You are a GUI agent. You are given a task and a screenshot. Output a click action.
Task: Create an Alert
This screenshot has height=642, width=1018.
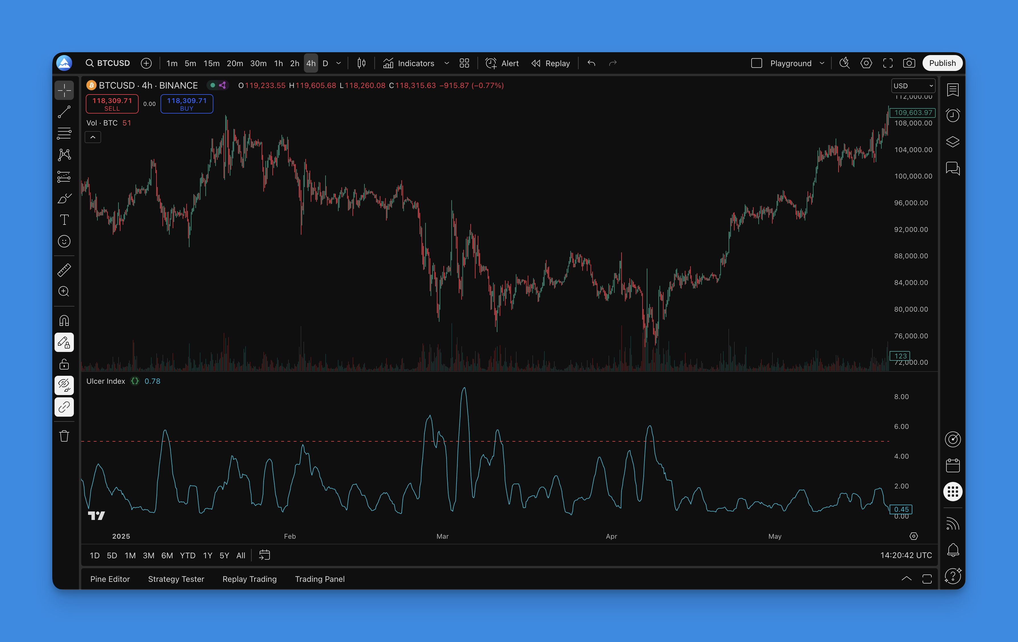click(x=502, y=63)
